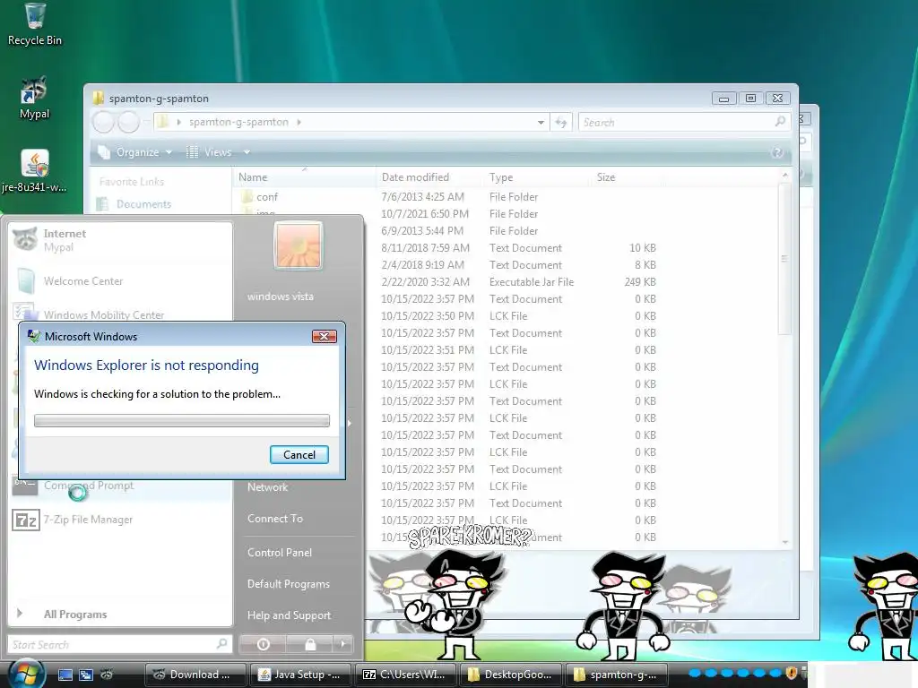Open the Organize dropdown menu
The width and height of the screenshot is (918, 688).
(x=134, y=152)
